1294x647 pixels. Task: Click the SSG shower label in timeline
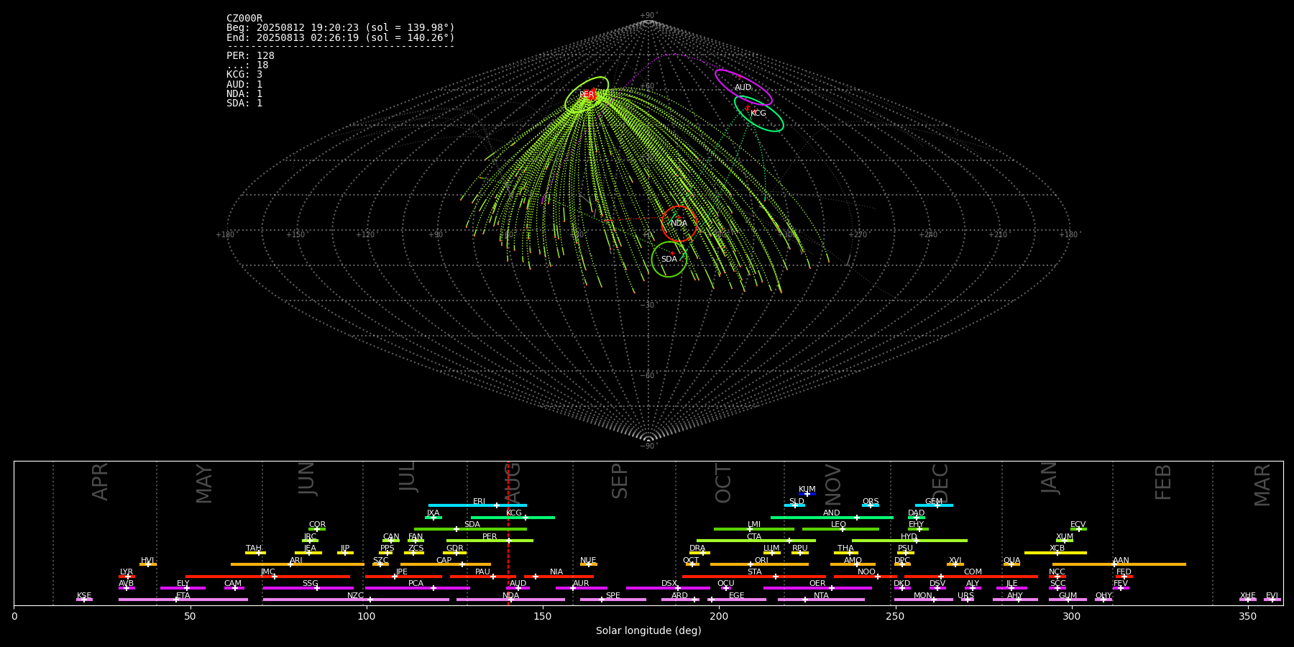(x=310, y=584)
